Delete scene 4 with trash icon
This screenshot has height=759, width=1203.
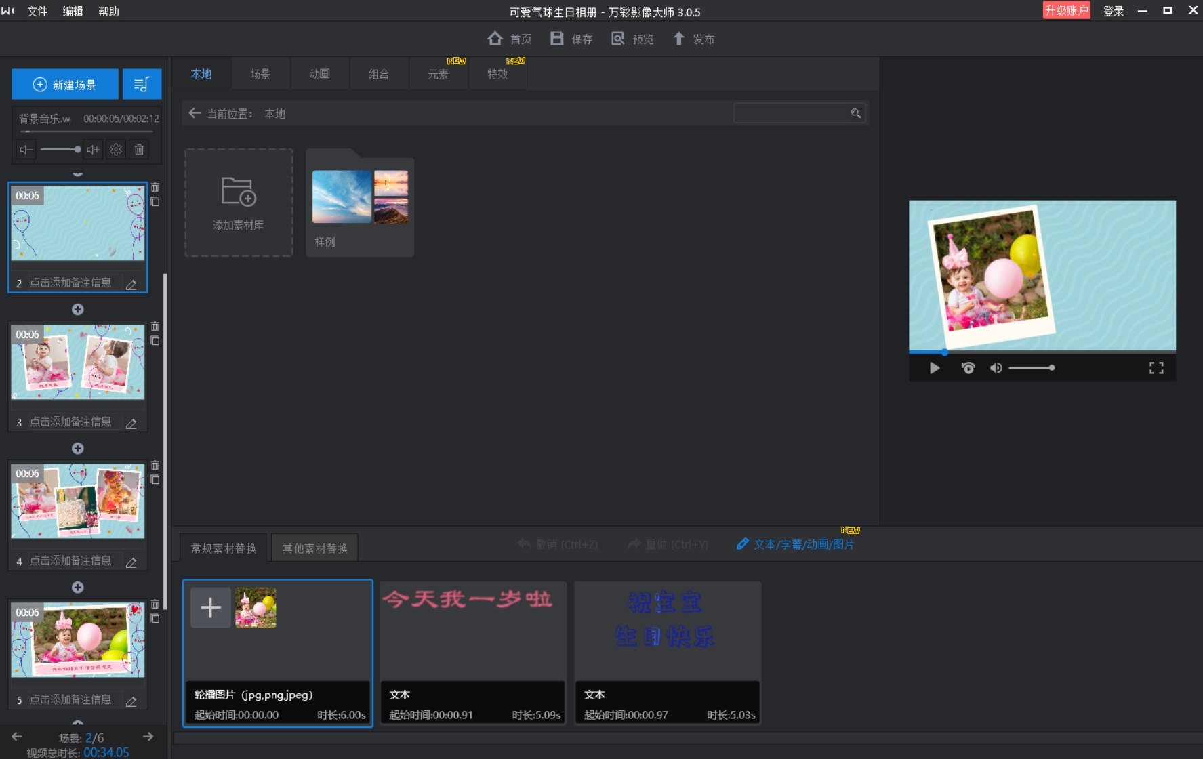pyautogui.click(x=155, y=465)
